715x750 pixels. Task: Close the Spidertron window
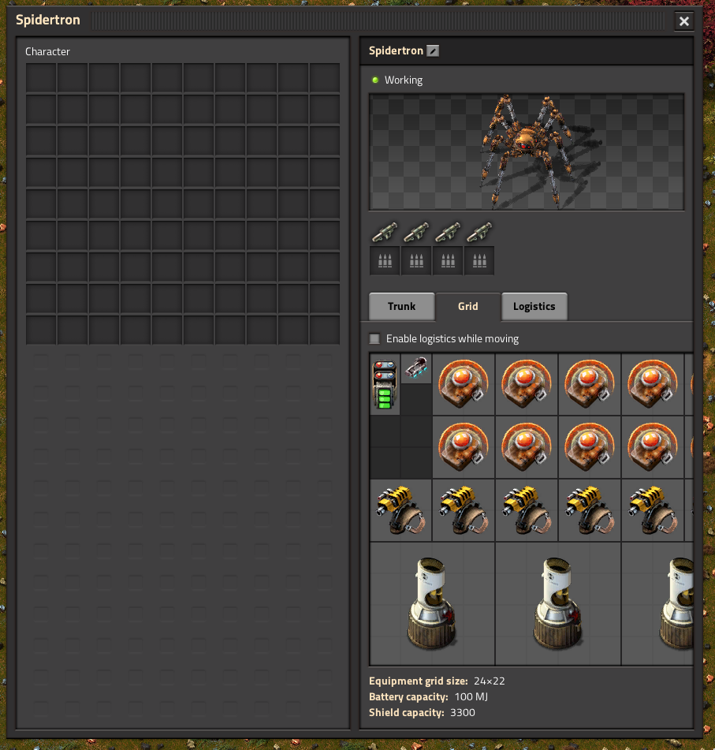[x=684, y=21]
